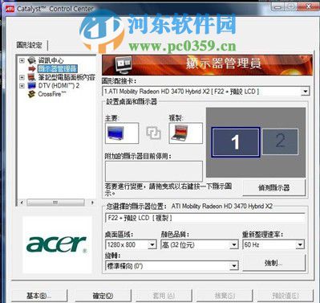Open the 重新整理速率 60 Hz dropdown
The height and width of the screenshot is (303, 320).
coord(300,244)
